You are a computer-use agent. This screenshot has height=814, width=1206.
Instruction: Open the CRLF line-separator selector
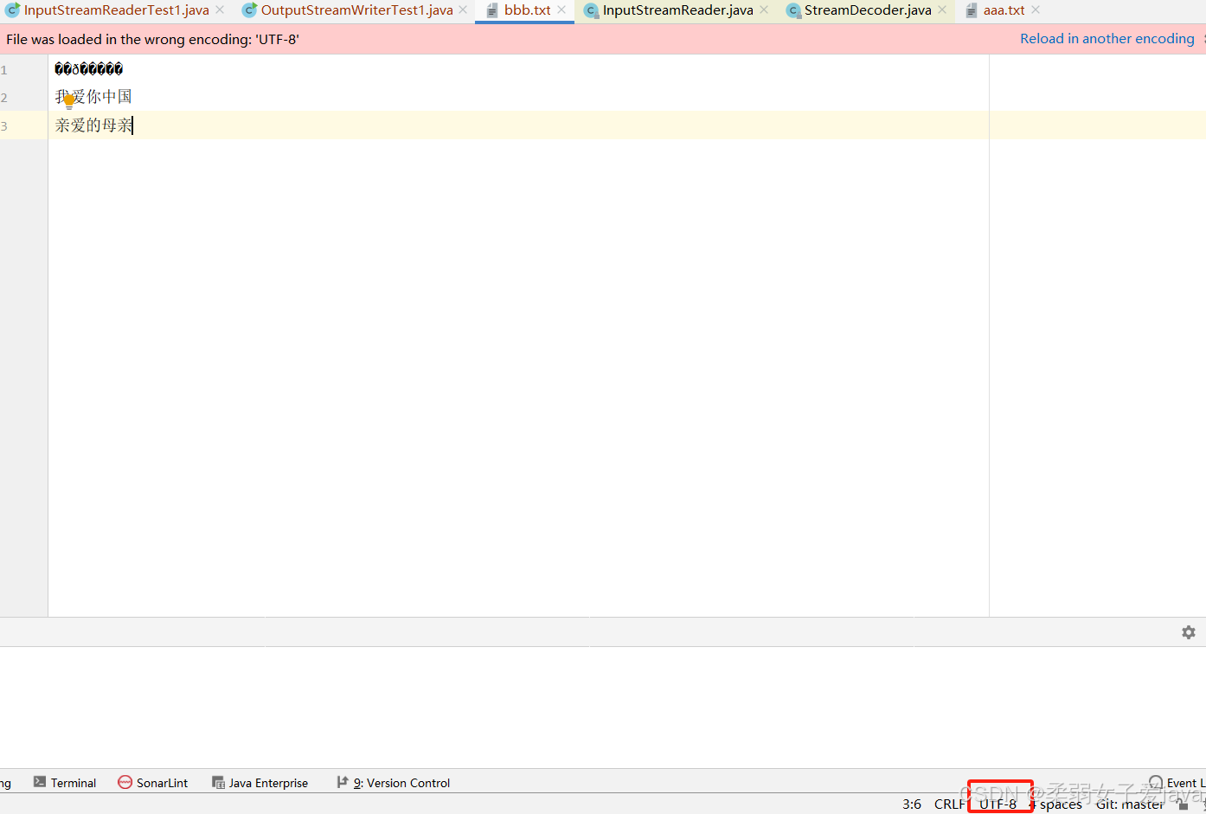pos(949,804)
